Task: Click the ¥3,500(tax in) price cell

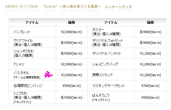Action: (72, 75)
